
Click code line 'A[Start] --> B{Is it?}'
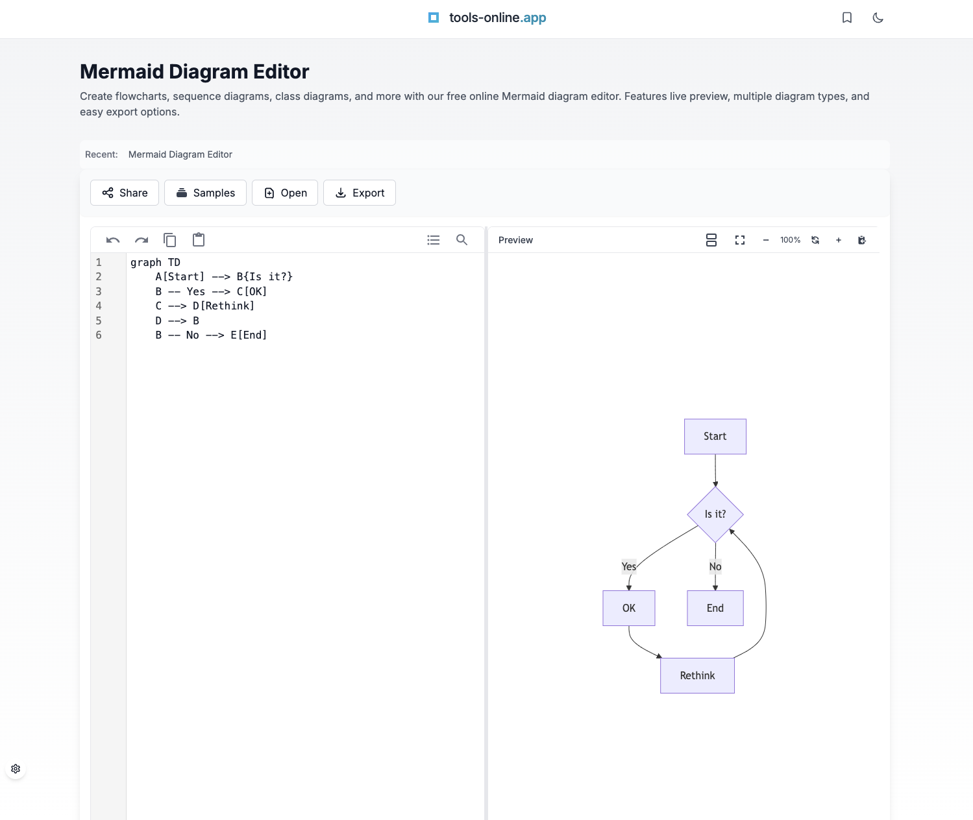(224, 276)
